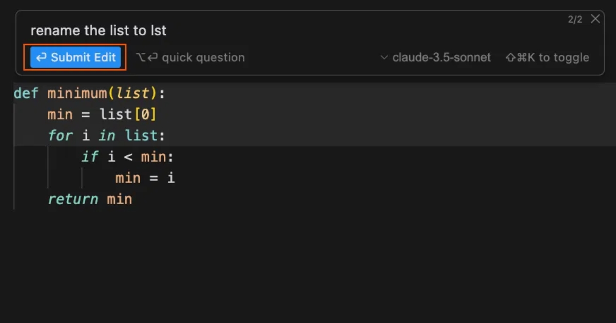Place cursor in the edit prompt input field
Viewport: 616px width, 323px height.
click(205, 30)
